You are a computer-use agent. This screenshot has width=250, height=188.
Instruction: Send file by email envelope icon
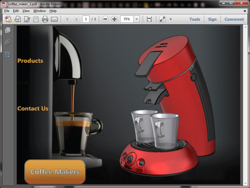54,19
